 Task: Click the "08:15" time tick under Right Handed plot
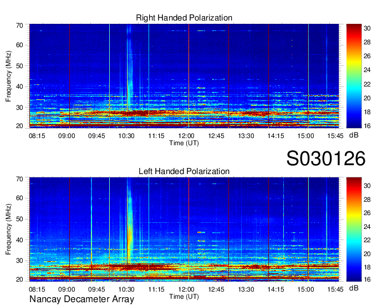click(x=37, y=136)
